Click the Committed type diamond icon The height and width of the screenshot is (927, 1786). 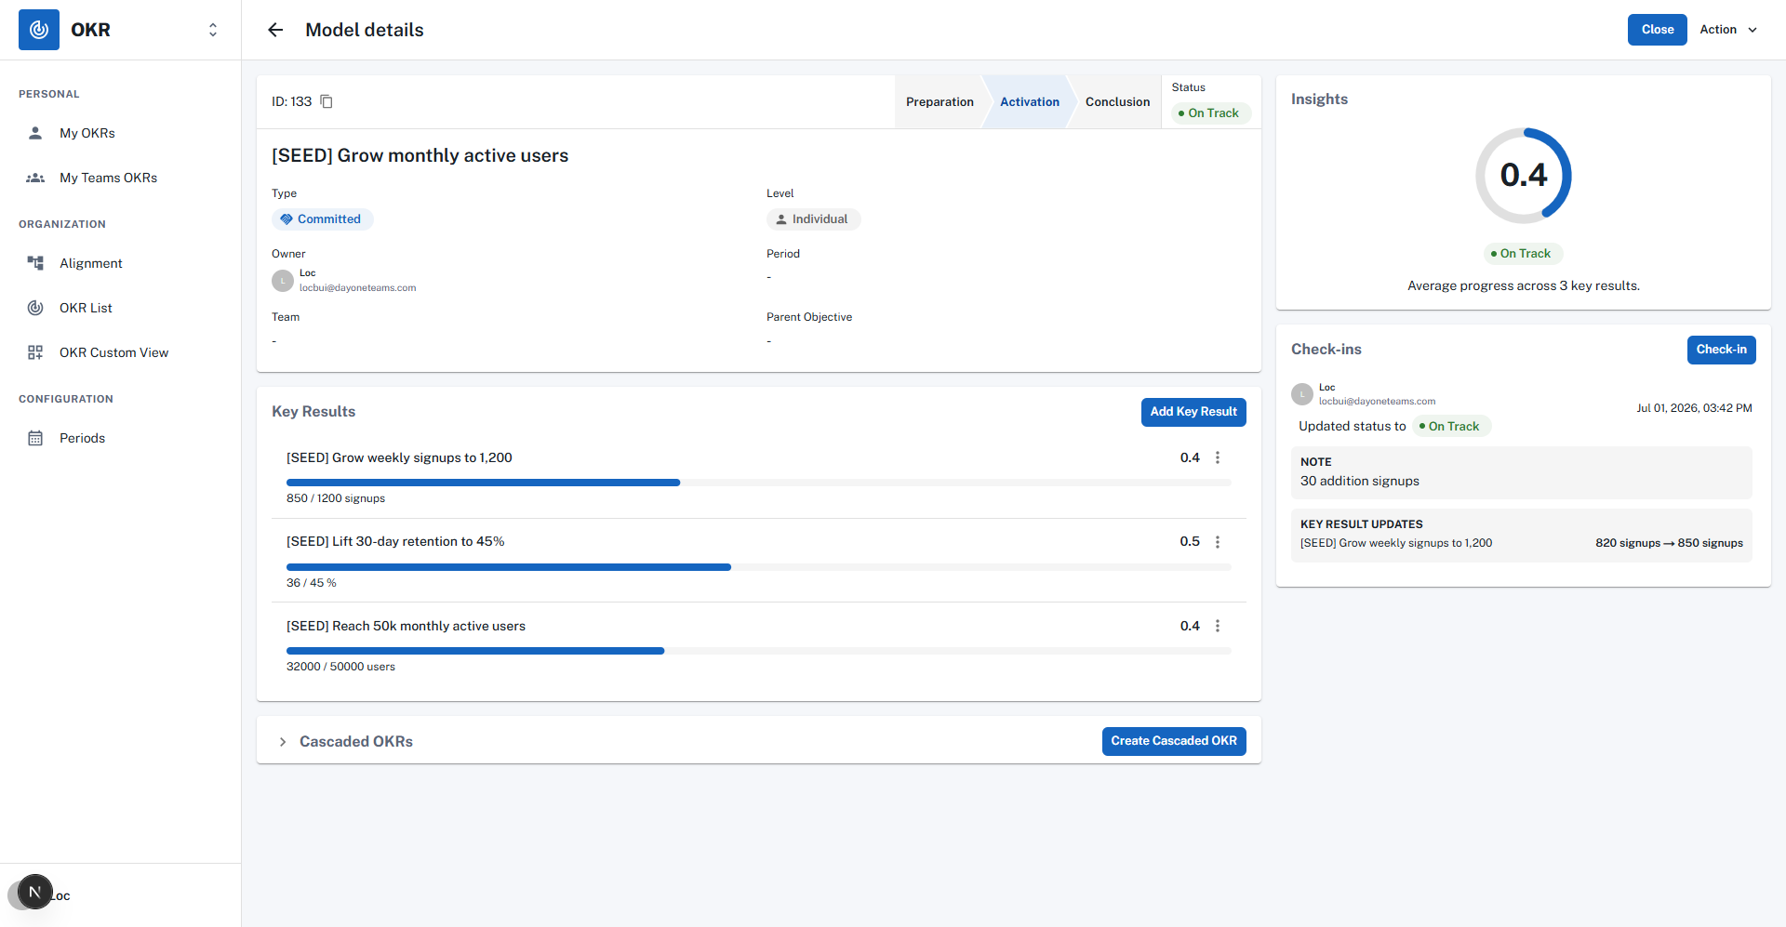click(287, 219)
